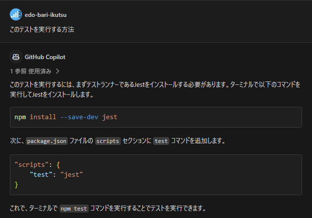This screenshot has height=218, width=312.
Task: Click the user message 'このテストを実行する方法'
Action: (x=42, y=30)
